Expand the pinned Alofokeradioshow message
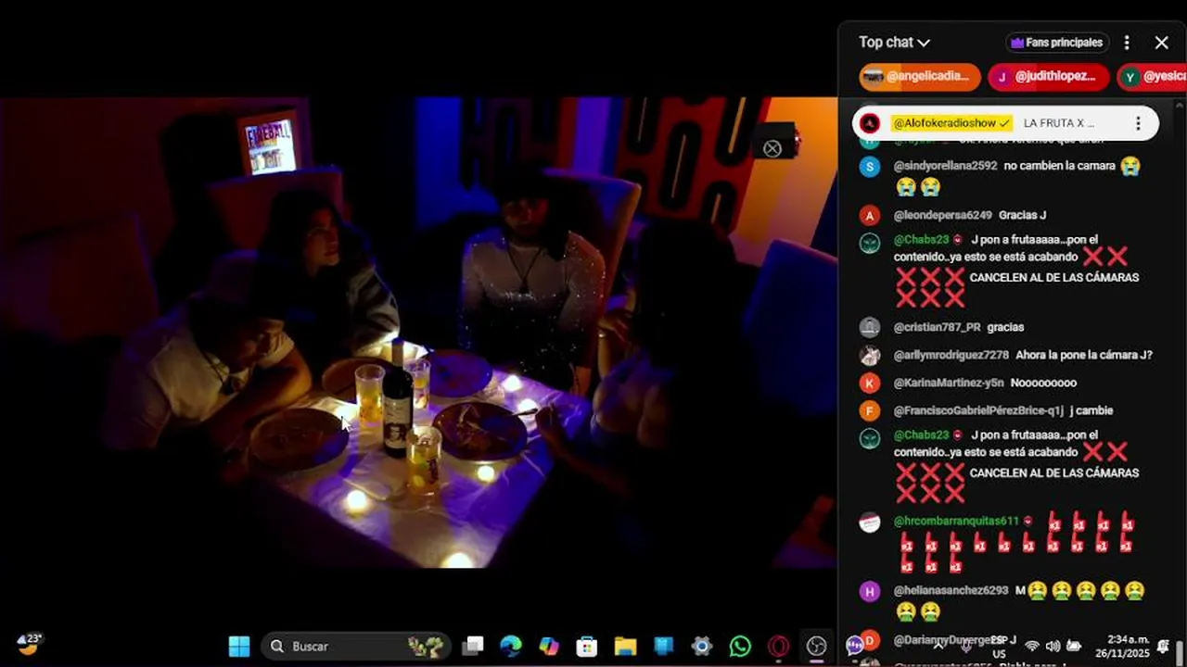Viewport: 1187px width, 667px height. pos(1005,123)
